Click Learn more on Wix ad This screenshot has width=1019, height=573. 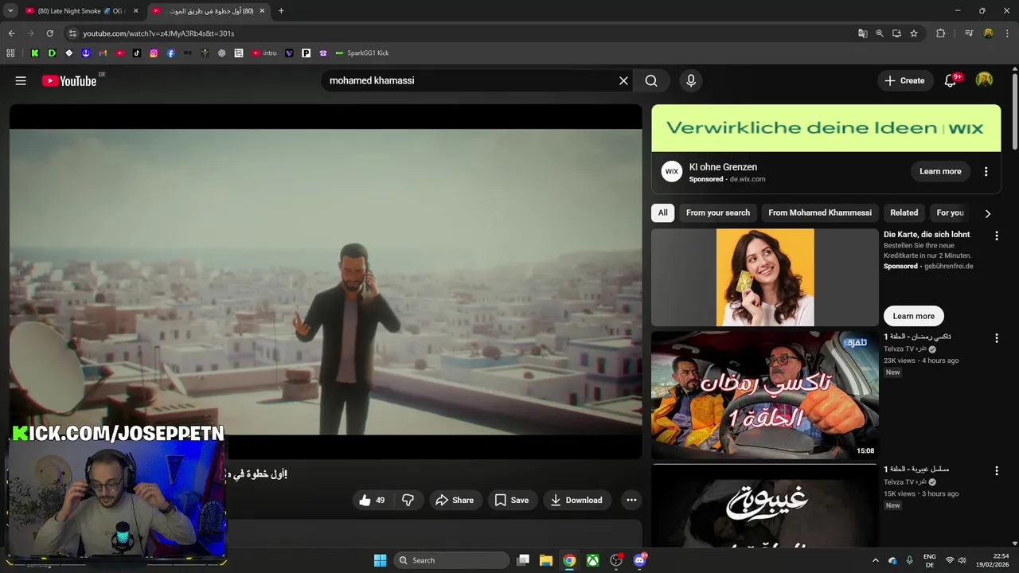(940, 171)
